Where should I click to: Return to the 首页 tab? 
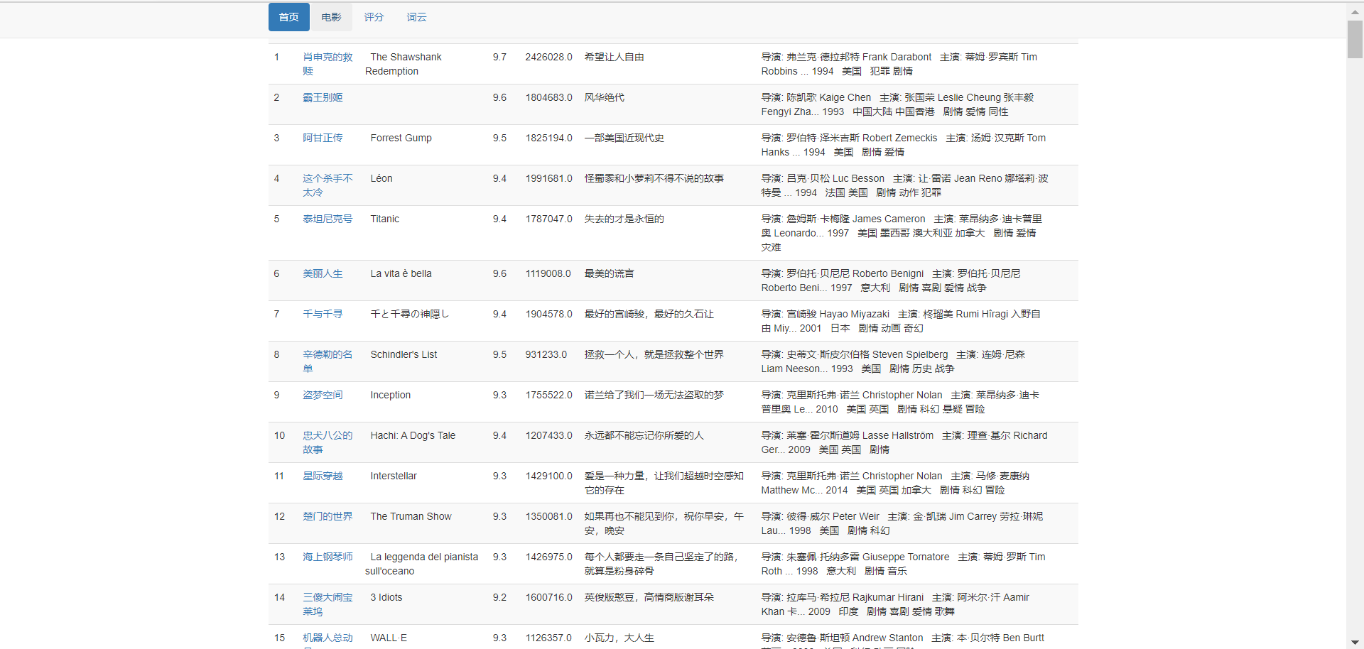288,17
